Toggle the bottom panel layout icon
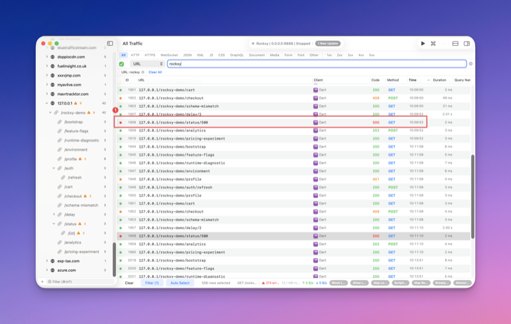 [x=455, y=43]
